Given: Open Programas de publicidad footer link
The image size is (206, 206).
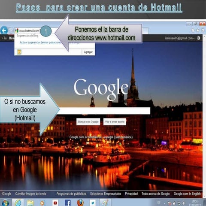Looking at the screenshot, I should point(71,194).
